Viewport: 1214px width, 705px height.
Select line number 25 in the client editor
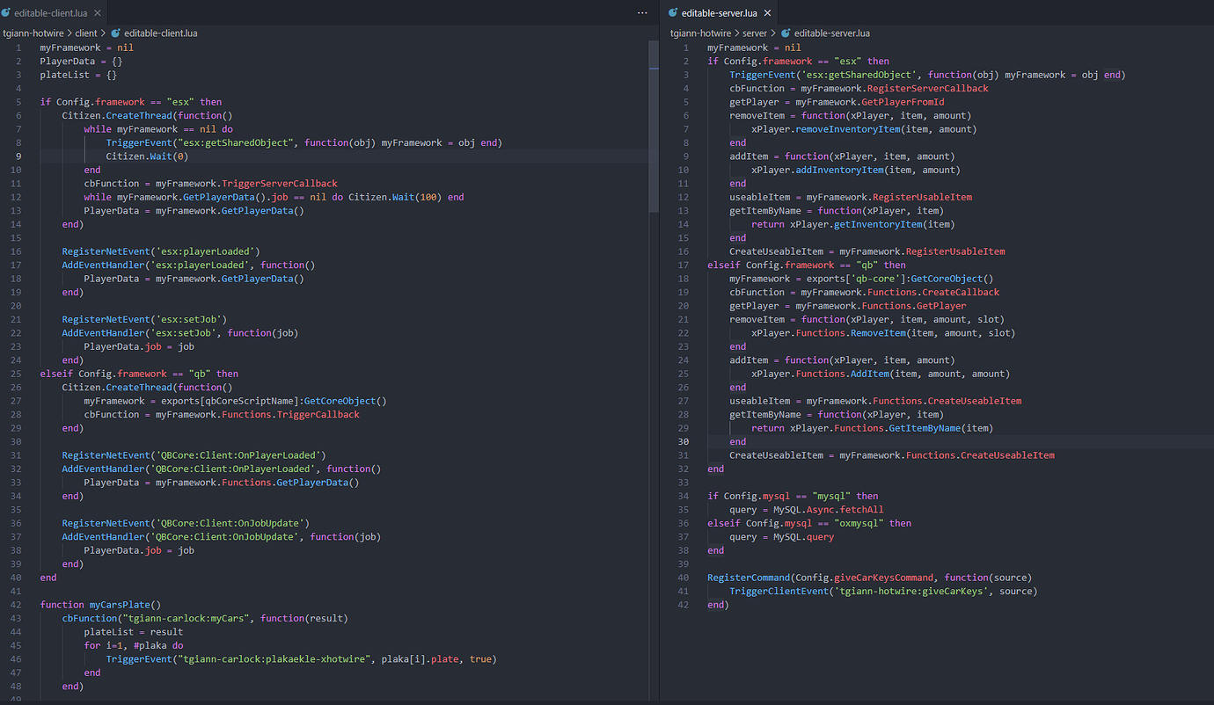18,374
